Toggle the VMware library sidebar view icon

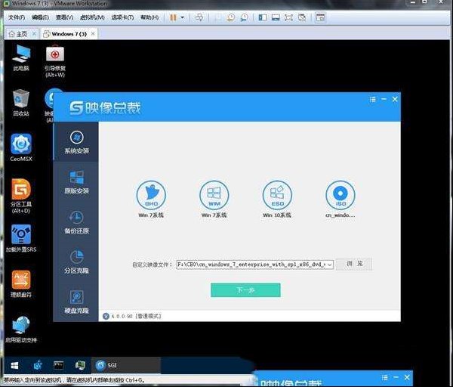coord(263,17)
